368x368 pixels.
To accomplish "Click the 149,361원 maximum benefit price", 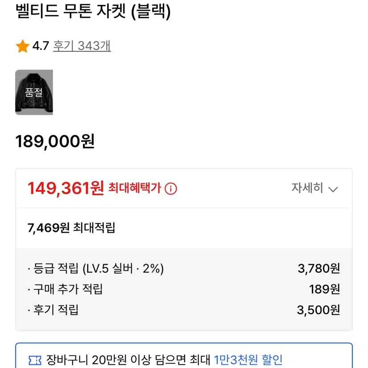I will coord(66,188).
